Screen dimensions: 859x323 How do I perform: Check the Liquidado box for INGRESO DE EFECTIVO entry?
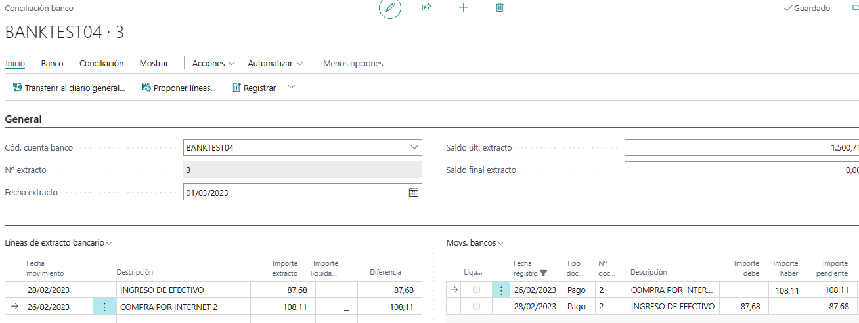point(477,307)
